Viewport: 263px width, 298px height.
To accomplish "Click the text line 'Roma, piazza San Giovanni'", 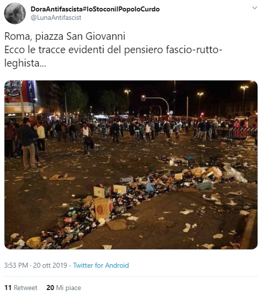I will (x=65, y=36).
